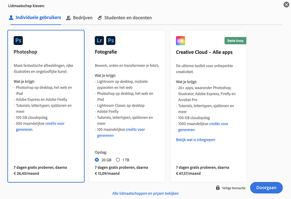
Task: Click De ultieme toolkit description text
Action: [x=204, y=69]
